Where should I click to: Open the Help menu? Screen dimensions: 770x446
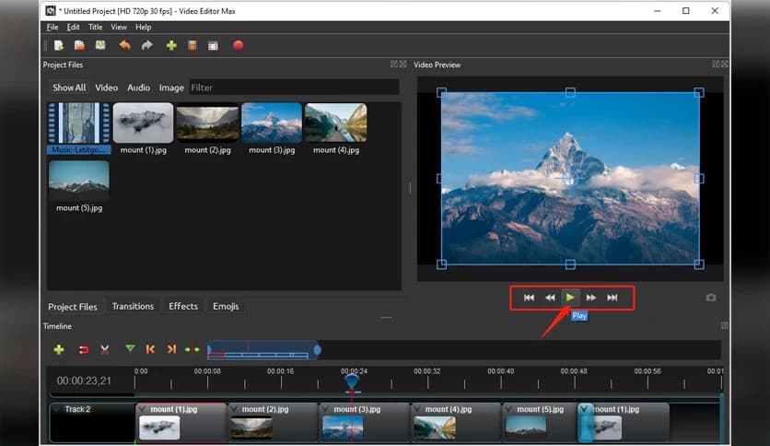click(144, 27)
